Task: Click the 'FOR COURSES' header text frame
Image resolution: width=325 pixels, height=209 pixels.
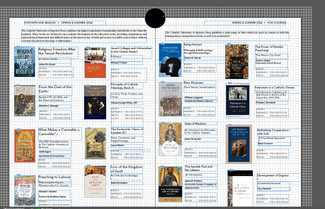Action: [245, 23]
